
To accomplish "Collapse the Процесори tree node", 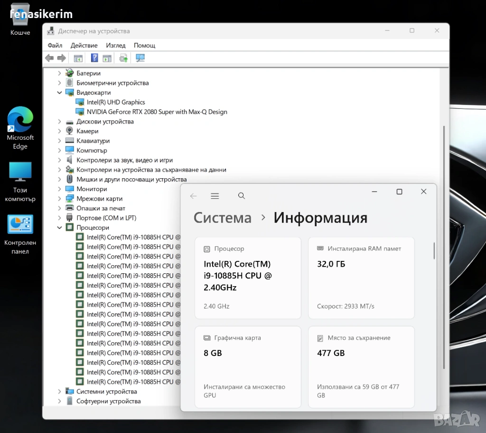I will tap(59, 228).
